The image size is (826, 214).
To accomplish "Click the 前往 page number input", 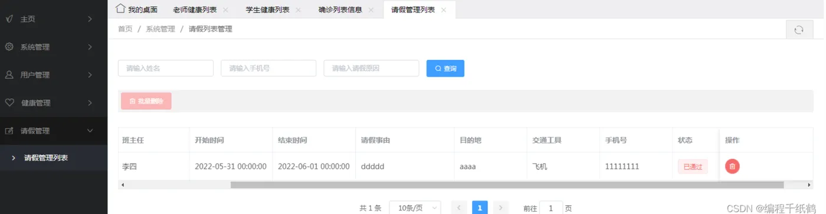I will point(551,208).
